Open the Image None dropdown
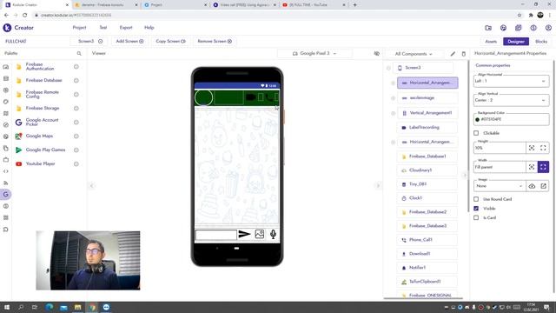Image resolution: width=556 pixels, height=313 pixels. pyautogui.click(x=500, y=186)
